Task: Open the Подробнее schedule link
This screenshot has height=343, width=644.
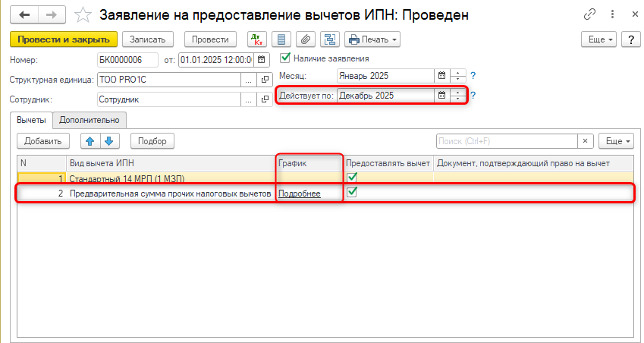Action: (x=300, y=194)
